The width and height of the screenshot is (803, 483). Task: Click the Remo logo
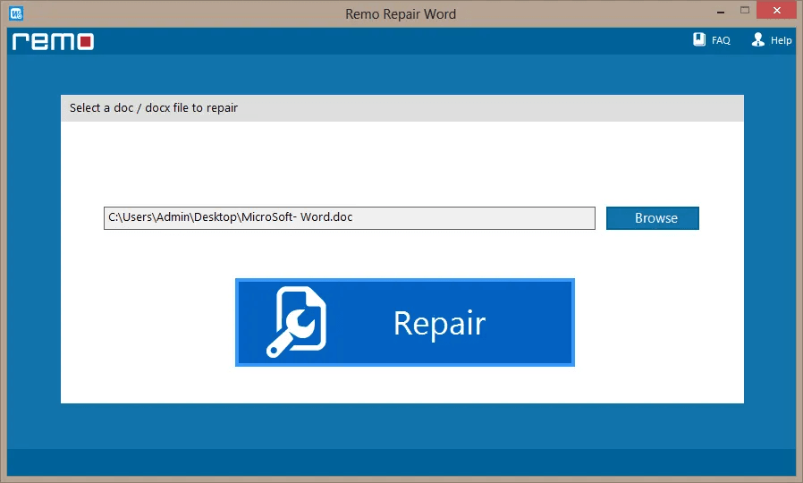[x=54, y=41]
